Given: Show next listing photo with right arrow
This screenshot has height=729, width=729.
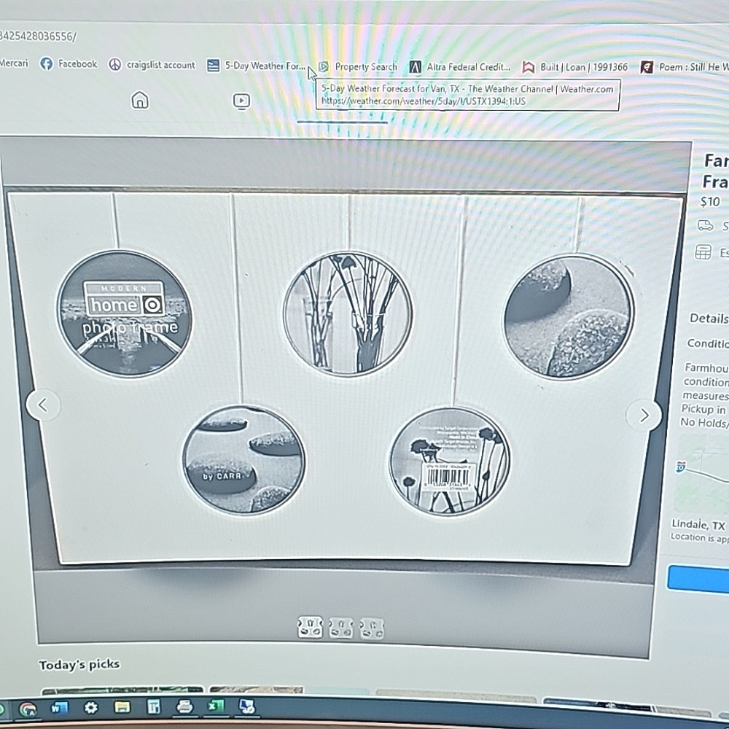Looking at the screenshot, I should 643,416.
